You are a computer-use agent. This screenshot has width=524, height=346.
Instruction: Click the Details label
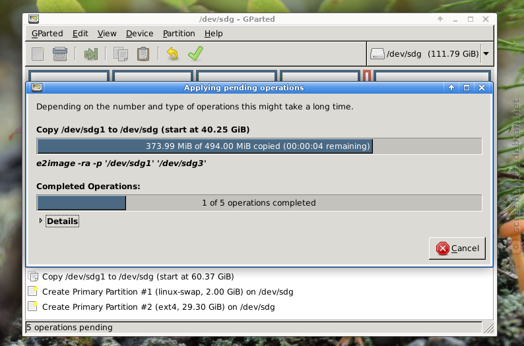pos(63,221)
